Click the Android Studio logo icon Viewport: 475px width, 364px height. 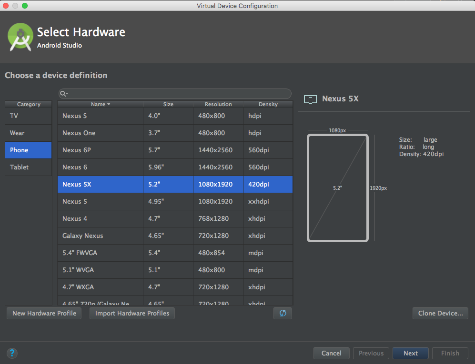pyautogui.click(x=20, y=37)
